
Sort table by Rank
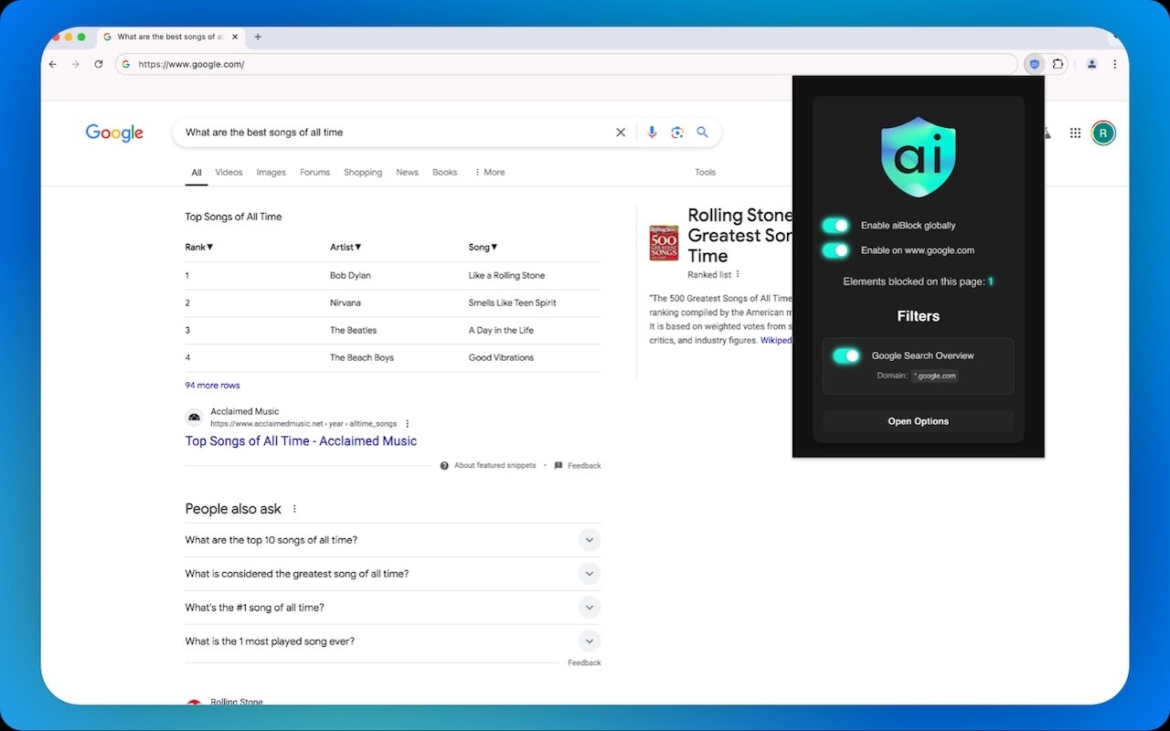click(199, 247)
